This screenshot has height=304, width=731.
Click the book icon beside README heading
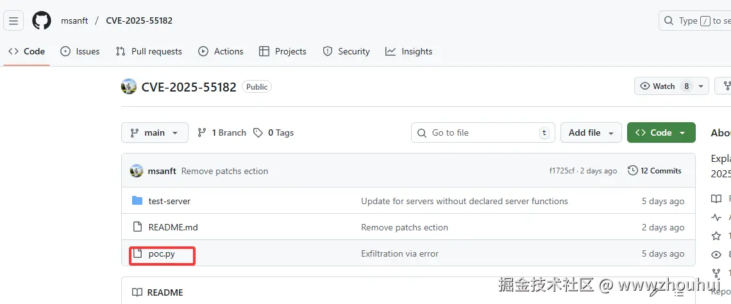pos(137,292)
